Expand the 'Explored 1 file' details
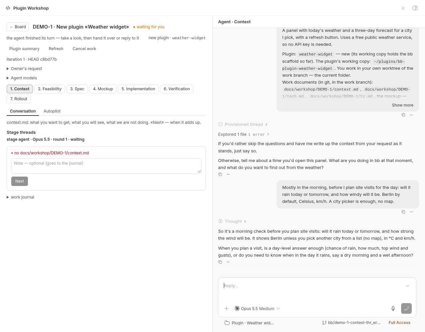This screenshot has width=425, height=332. pos(244,134)
